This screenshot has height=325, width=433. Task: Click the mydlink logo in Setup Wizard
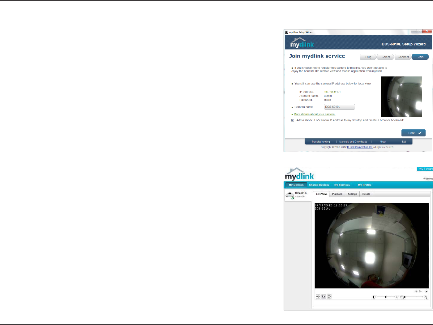pos(302,43)
